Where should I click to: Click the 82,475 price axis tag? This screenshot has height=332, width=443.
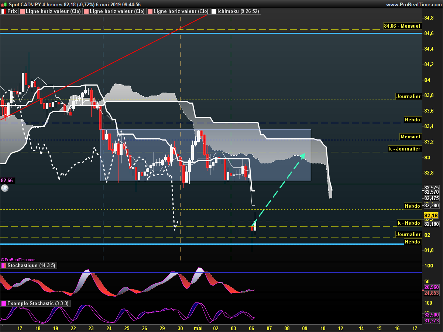432,198
